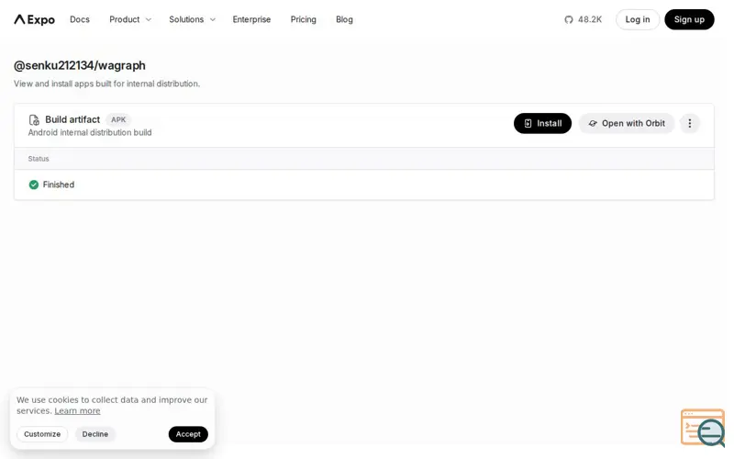Decline cookies
Screen dimensions: 734x459
[x=95, y=434]
